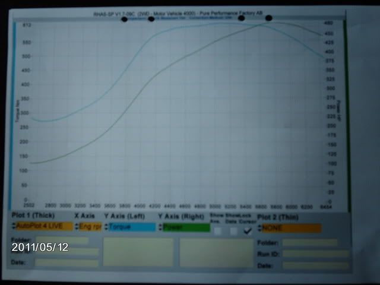Click the rightmost black marker dot above graph

268,18
